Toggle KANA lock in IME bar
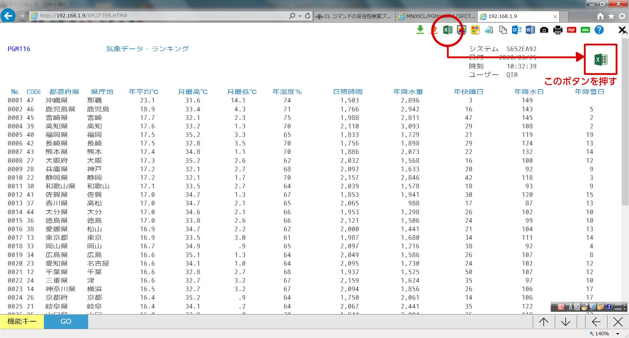Screen dimensions: 629x338 click(x=618, y=309)
